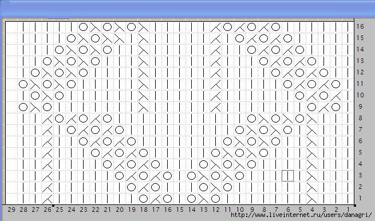375x221 pixels.
Task: Select the empty cell at row 16, column 29
Action: pos(11,27)
